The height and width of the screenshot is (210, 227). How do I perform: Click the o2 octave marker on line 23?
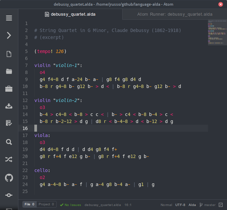click(42, 177)
